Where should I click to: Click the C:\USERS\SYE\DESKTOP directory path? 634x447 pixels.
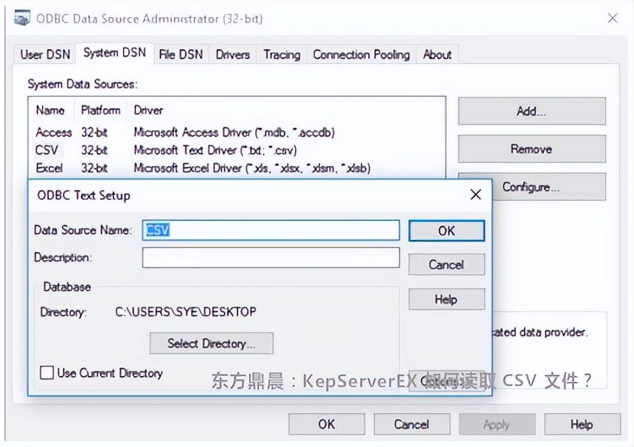click(x=185, y=312)
